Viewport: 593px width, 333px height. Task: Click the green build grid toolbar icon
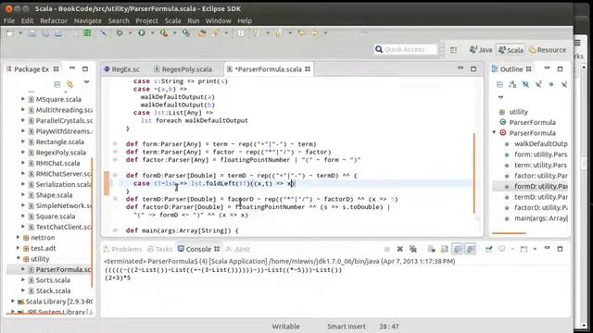click(87, 33)
